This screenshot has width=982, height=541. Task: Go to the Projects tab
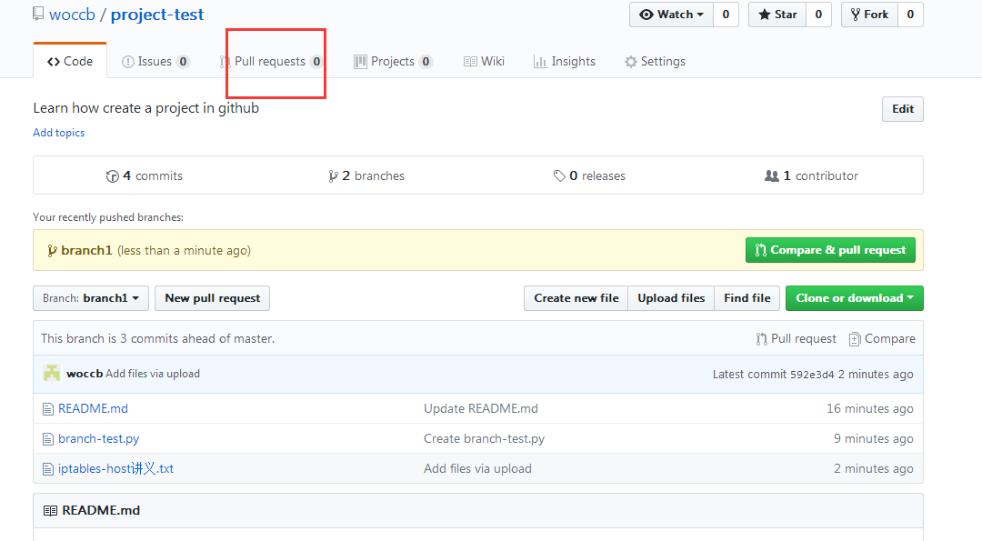(394, 61)
